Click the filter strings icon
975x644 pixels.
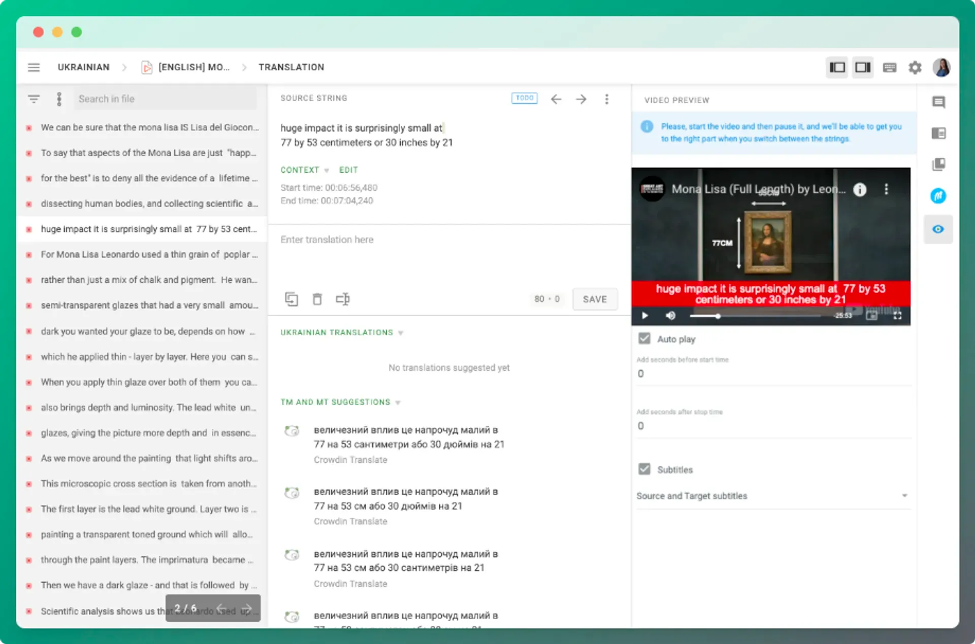34,99
